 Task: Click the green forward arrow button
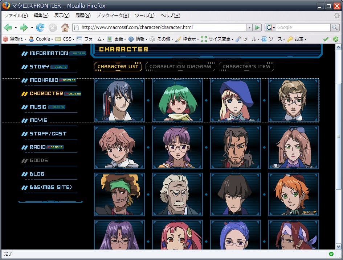pyautogui.click(x=24, y=28)
